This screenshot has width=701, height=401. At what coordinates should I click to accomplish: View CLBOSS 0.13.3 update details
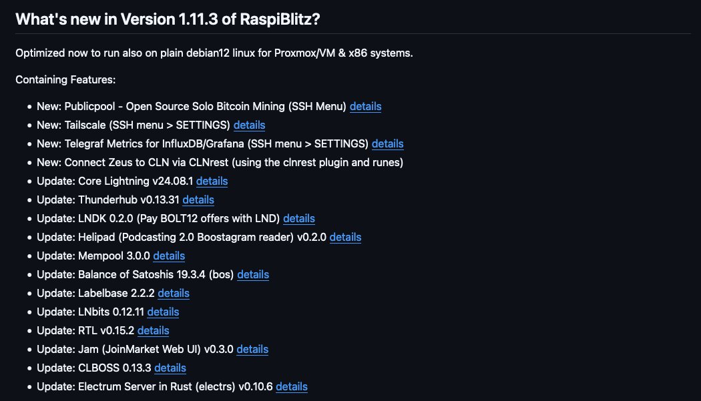pyautogui.click(x=170, y=368)
